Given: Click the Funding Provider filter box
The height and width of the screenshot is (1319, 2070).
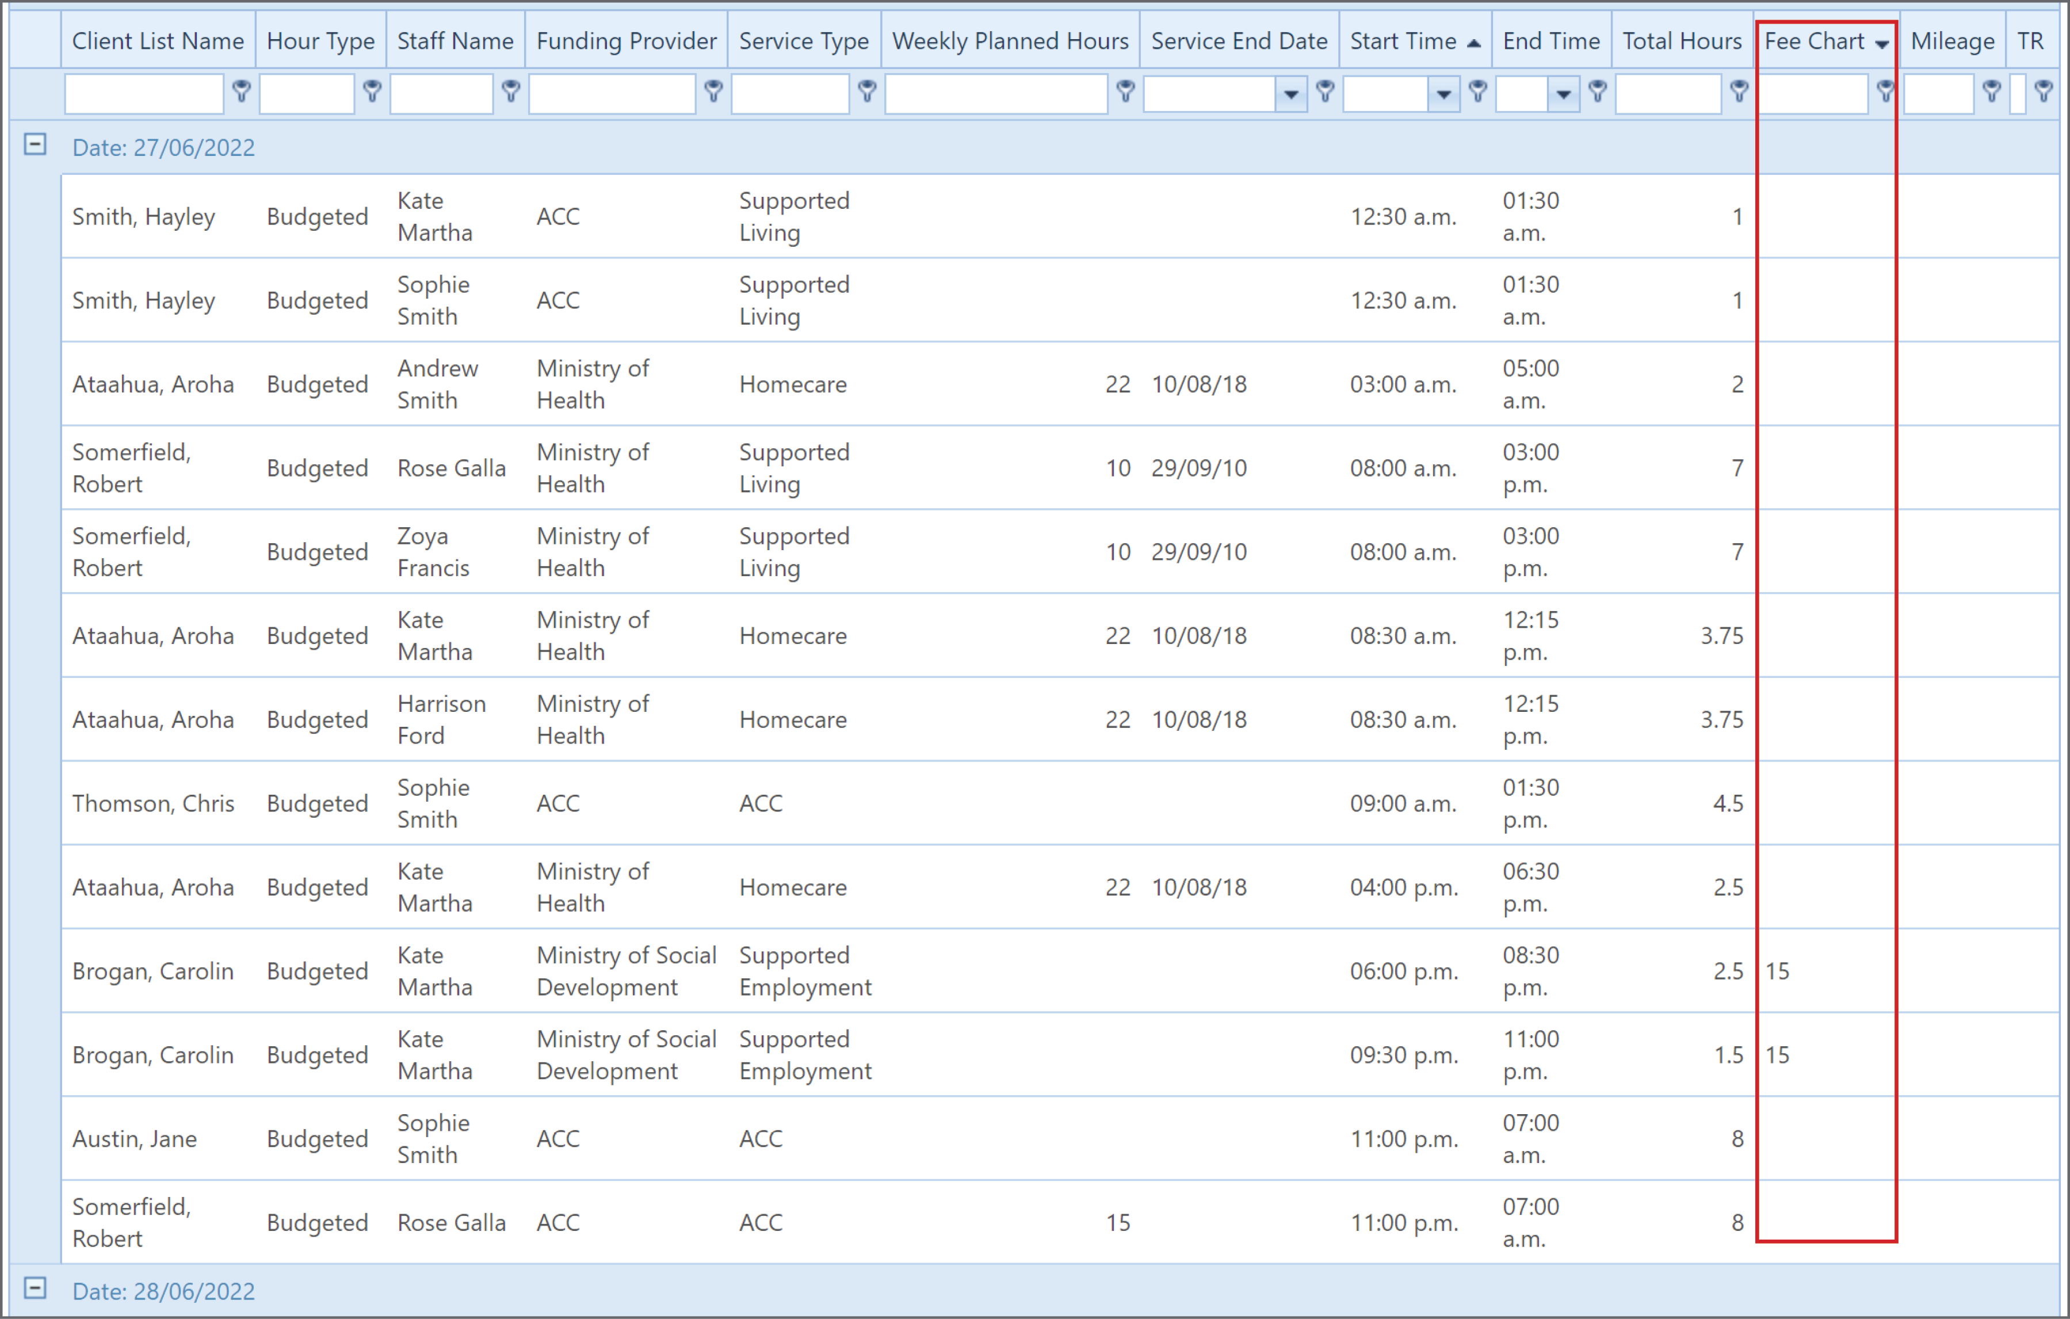Looking at the screenshot, I should [612, 94].
